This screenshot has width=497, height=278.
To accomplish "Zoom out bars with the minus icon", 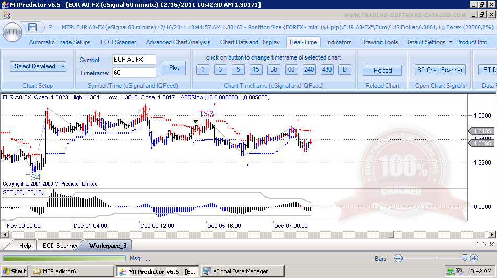I will pos(398,258).
